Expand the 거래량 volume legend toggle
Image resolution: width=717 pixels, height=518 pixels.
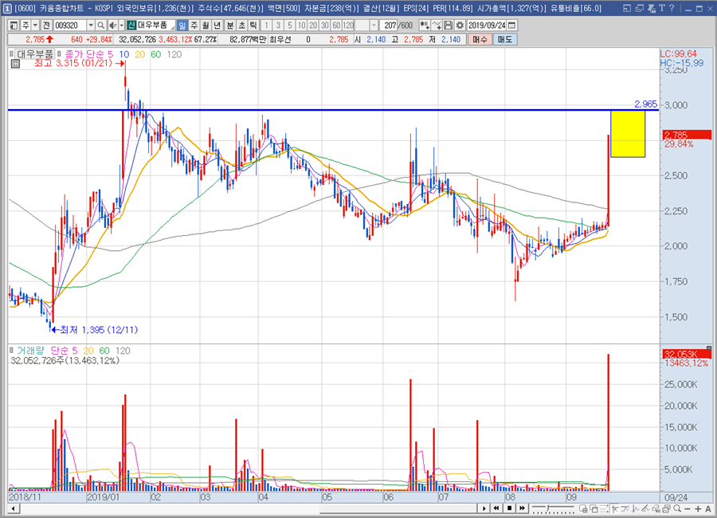[11, 351]
